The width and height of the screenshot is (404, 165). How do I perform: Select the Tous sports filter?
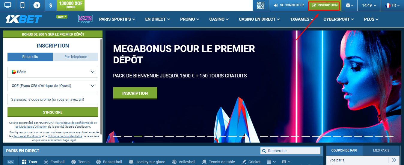[x=29, y=162]
